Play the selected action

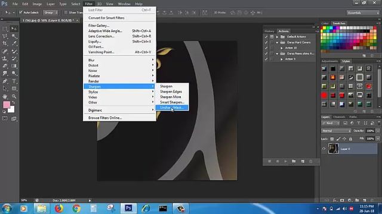point(285,161)
